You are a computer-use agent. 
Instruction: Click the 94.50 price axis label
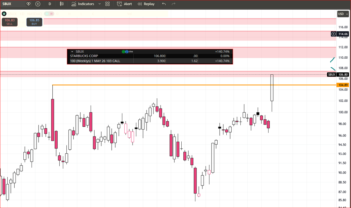click(x=343, y=145)
